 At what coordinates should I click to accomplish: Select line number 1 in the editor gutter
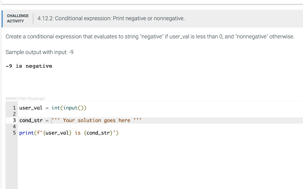point(14,108)
